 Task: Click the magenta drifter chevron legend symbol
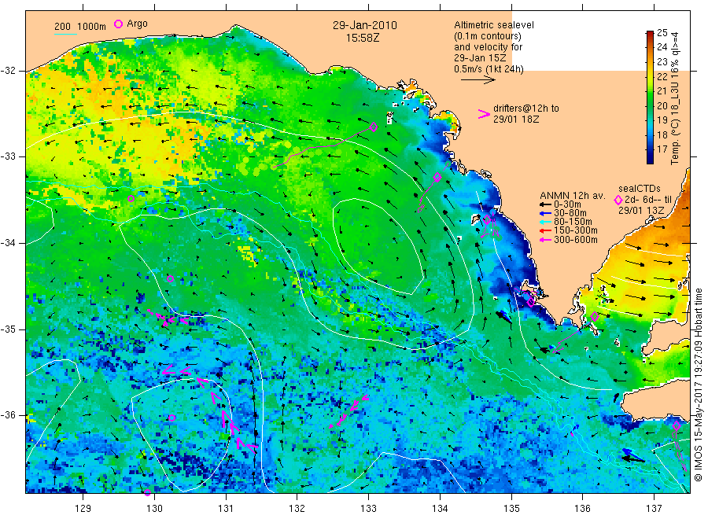(484, 114)
